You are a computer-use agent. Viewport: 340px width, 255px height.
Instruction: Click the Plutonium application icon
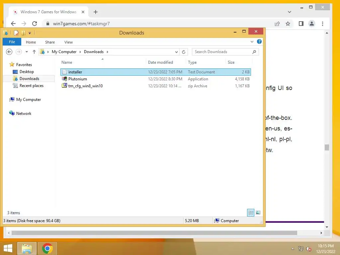coord(64,79)
